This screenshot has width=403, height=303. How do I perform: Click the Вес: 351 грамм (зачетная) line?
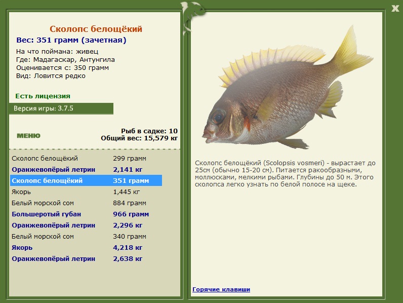[71, 40]
